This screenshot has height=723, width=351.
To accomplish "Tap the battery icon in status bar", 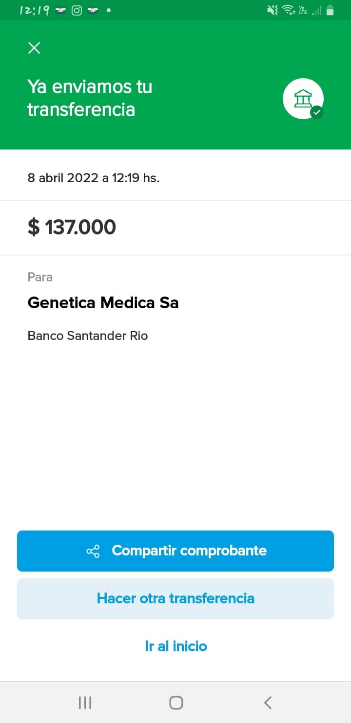I will tap(330, 10).
